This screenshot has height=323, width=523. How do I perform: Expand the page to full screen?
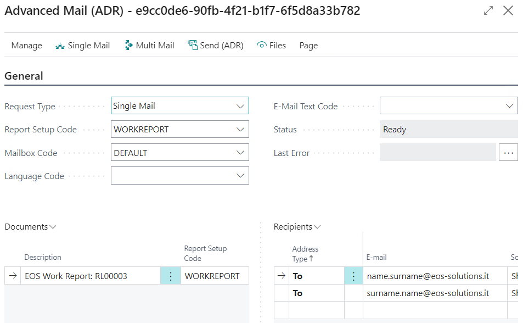coord(488,10)
